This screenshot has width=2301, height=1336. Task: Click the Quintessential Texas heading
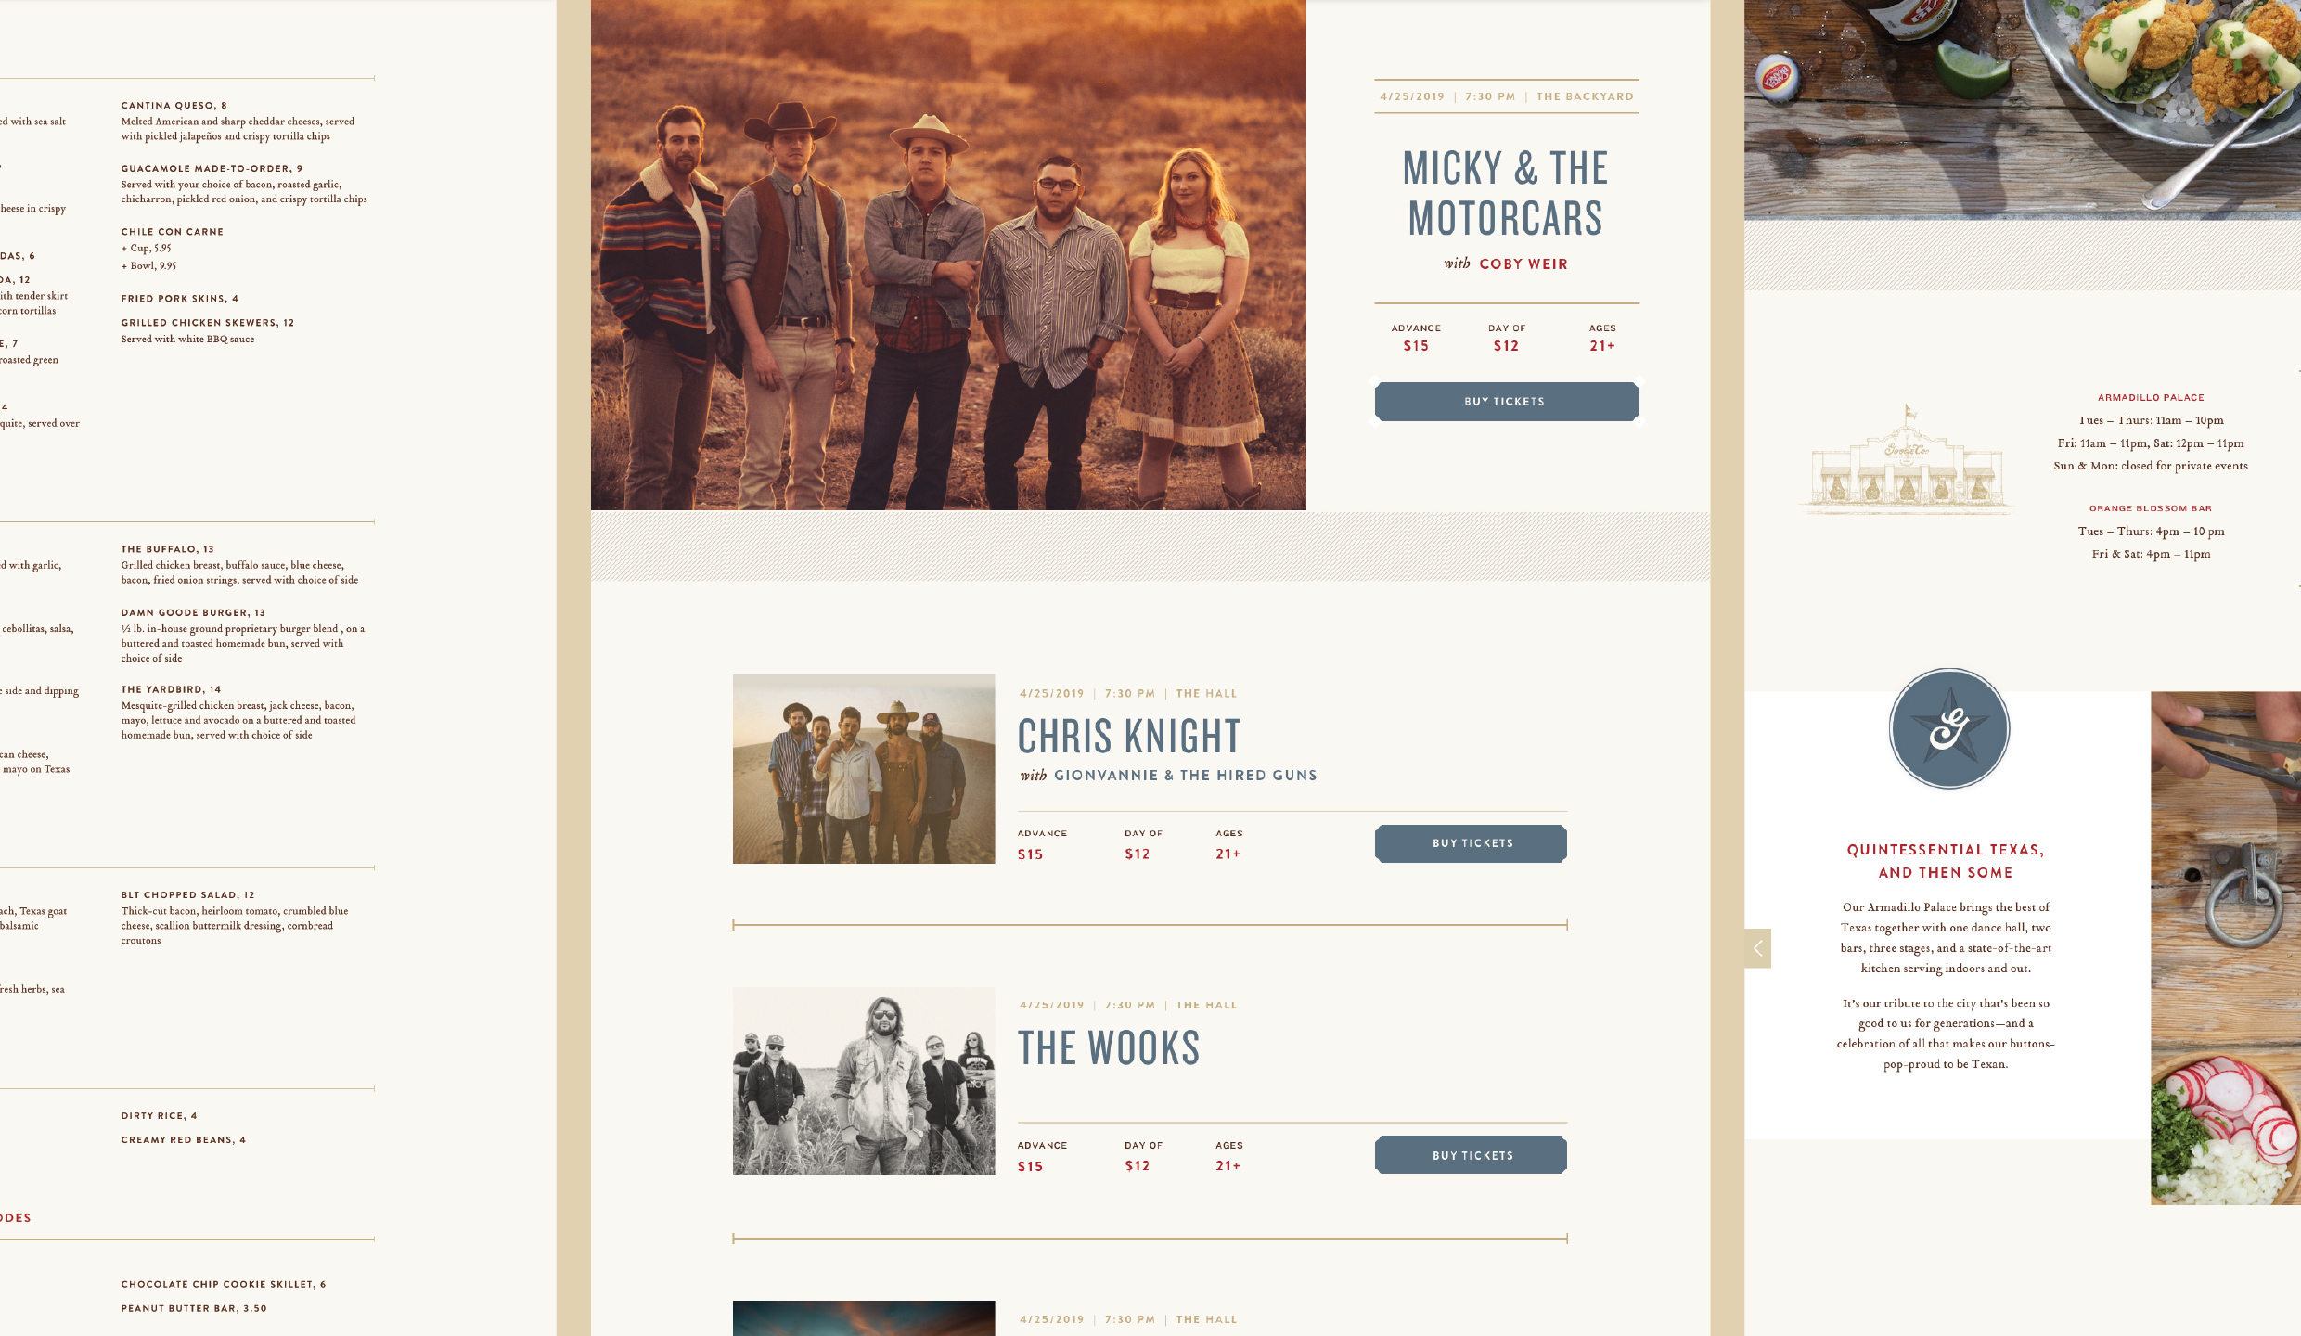pyautogui.click(x=1946, y=861)
